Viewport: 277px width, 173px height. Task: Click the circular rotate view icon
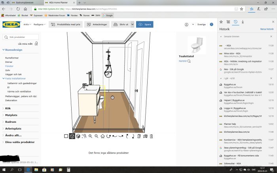click(108, 136)
